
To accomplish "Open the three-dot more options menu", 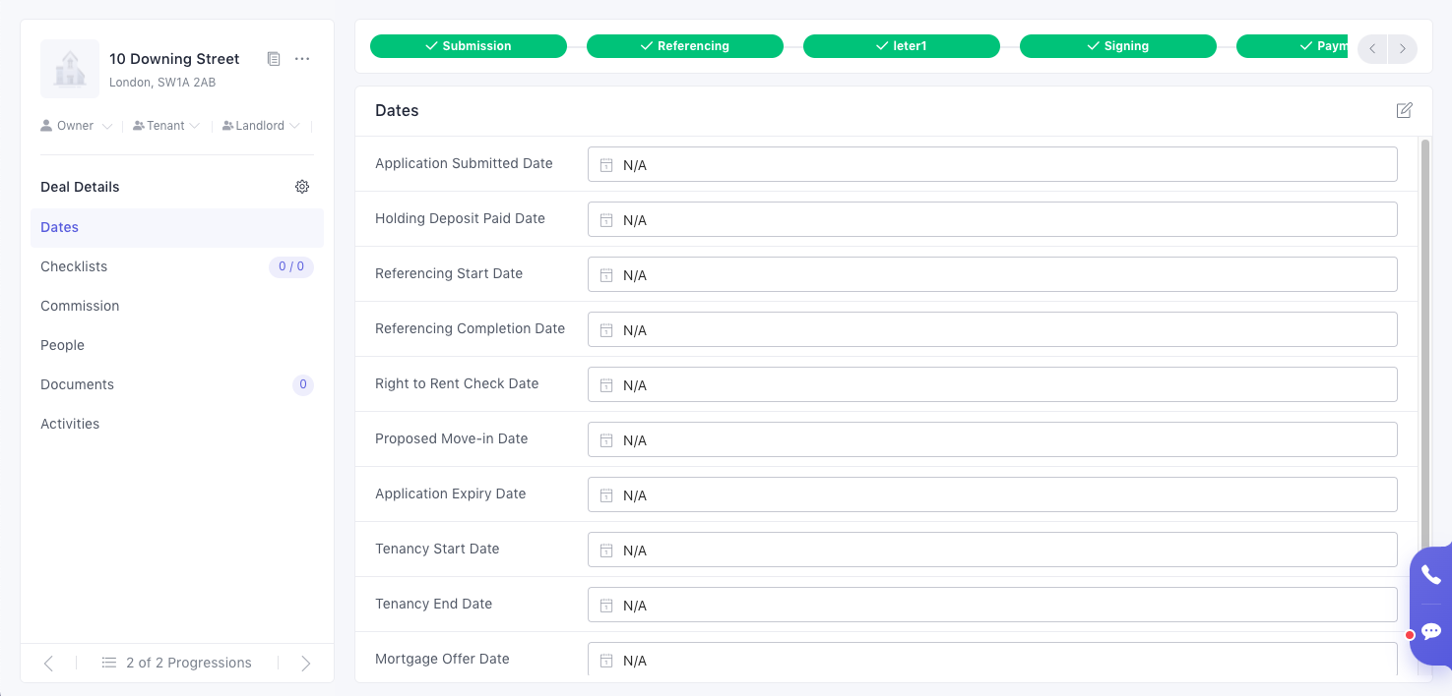I will tap(302, 59).
